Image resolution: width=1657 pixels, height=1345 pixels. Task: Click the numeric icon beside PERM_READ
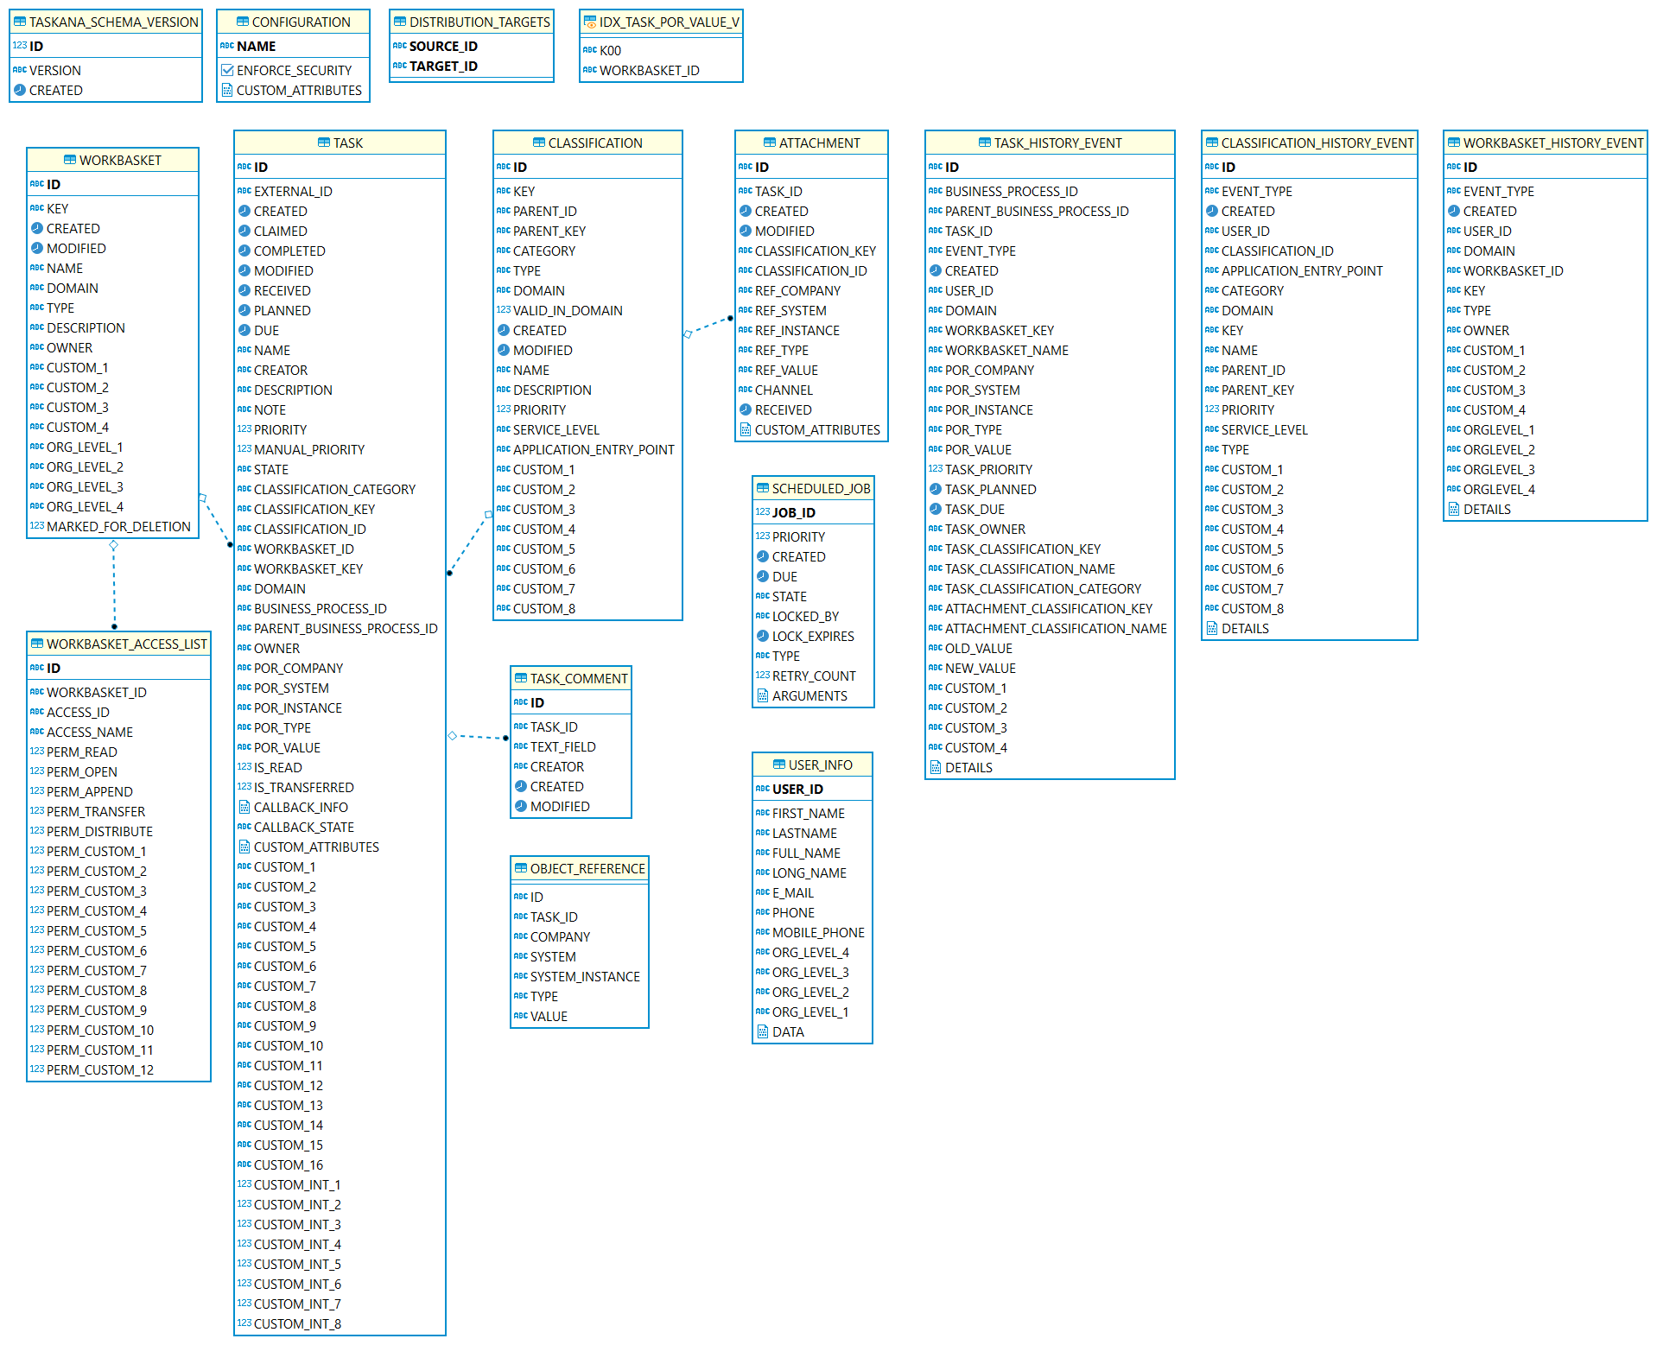(x=37, y=752)
